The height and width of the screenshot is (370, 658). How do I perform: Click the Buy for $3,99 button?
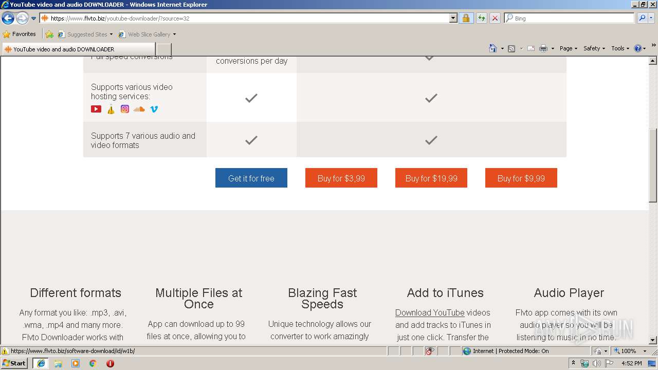[341, 178]
